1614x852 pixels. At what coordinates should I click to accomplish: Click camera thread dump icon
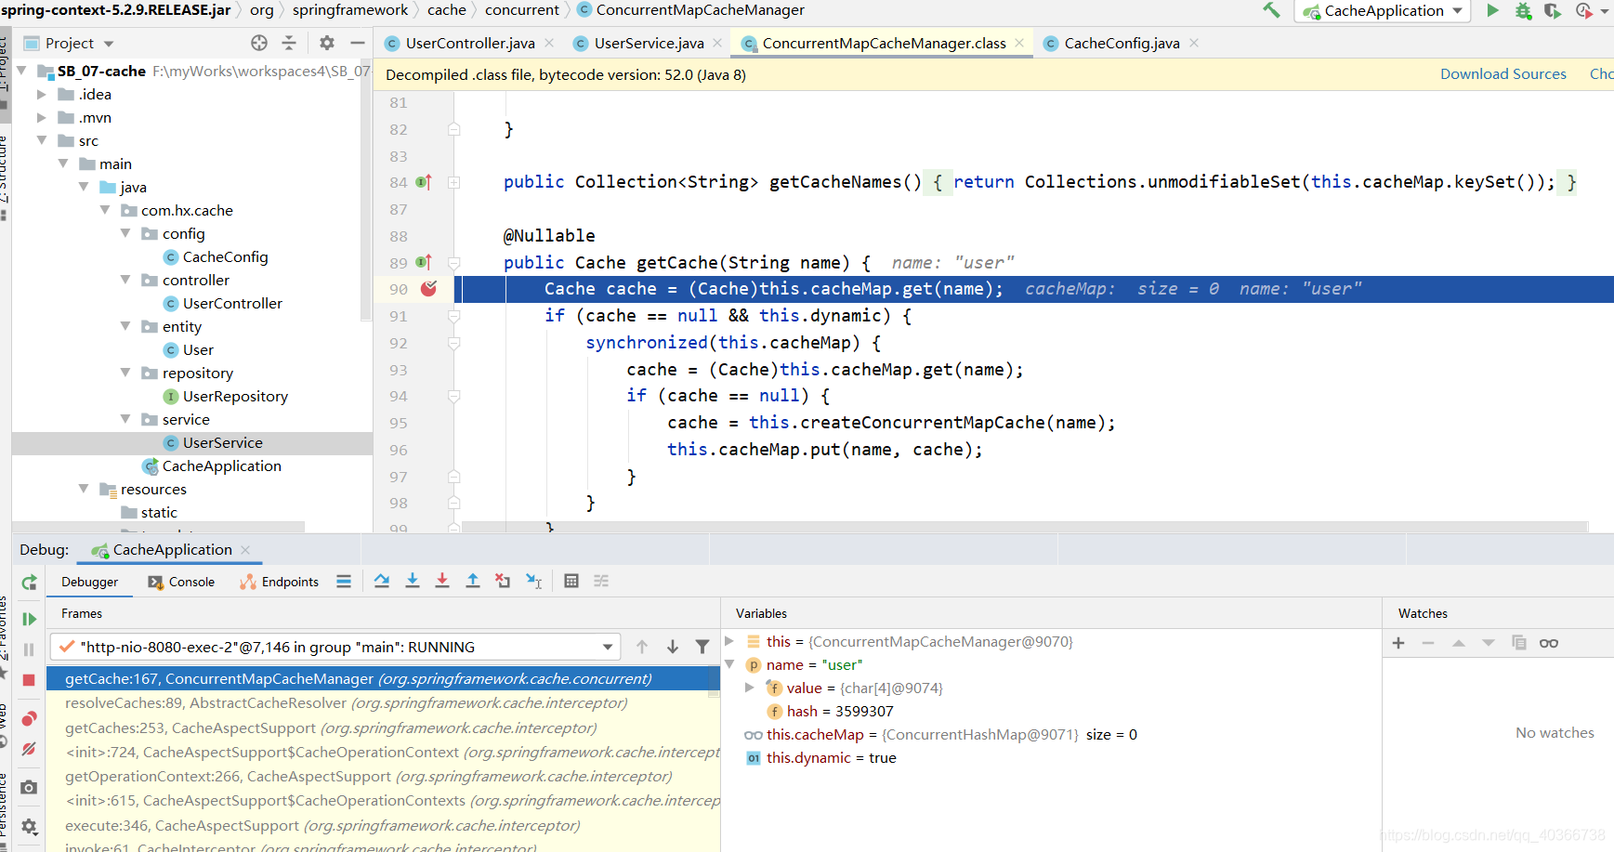point(29,787)
